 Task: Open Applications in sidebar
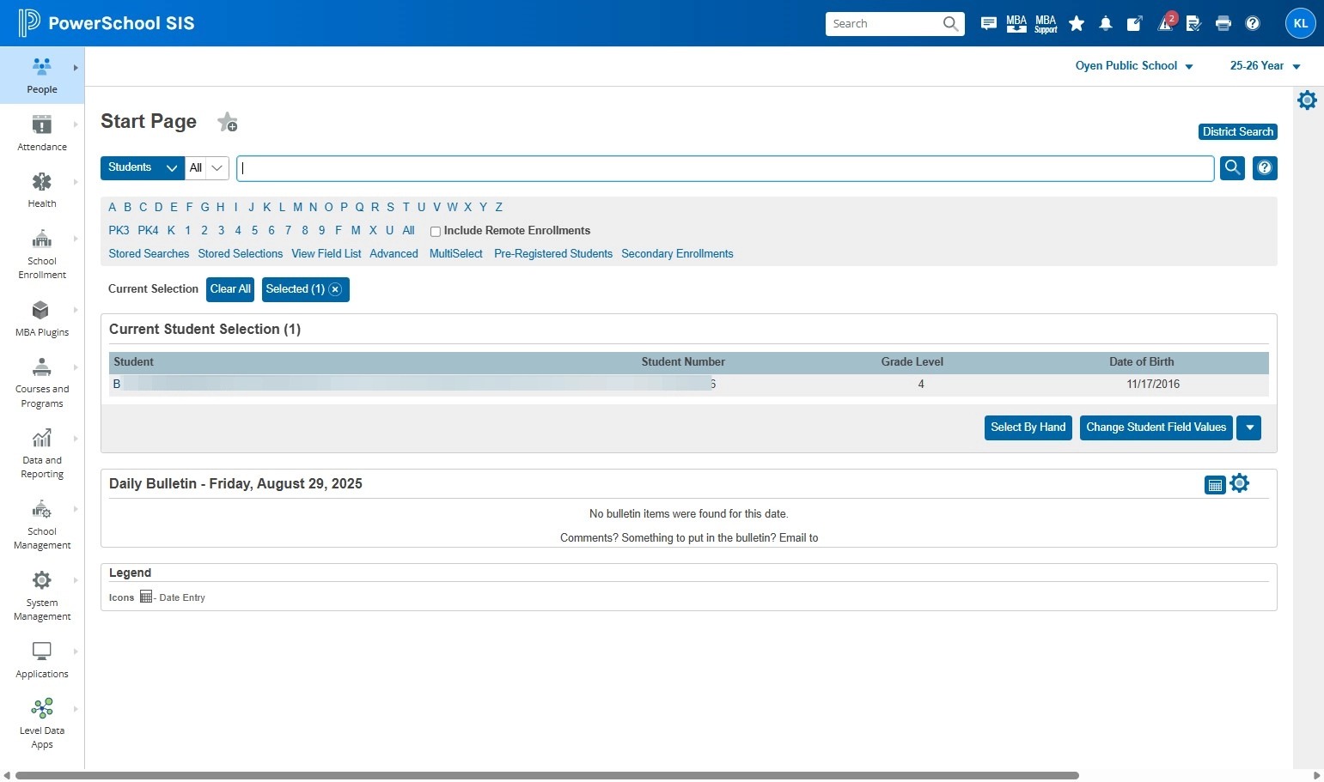coord(41,660)
